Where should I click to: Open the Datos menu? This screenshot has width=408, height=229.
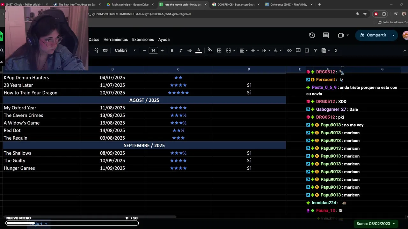coord(94,39)
